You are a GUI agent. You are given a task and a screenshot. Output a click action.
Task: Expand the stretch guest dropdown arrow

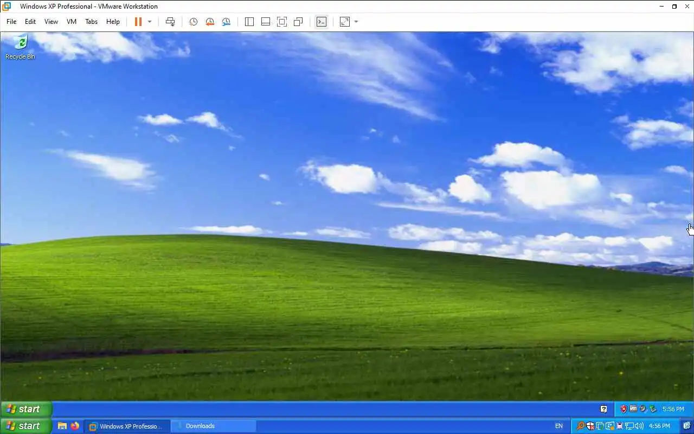tap(356, 22)
